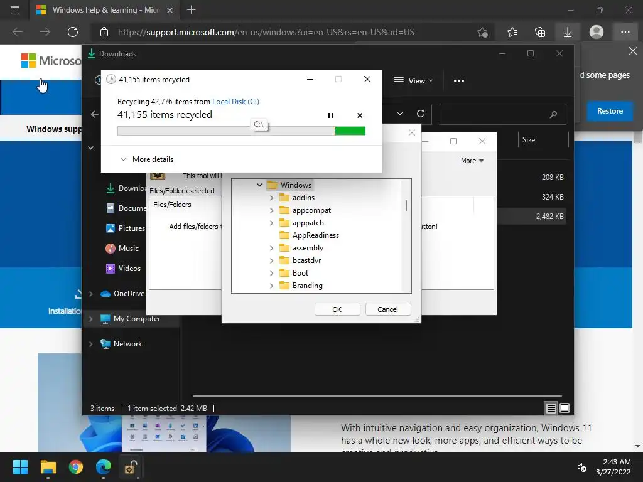
Task: Open the three-dots See more menu in Explorer
Action: tap(459, 81)
